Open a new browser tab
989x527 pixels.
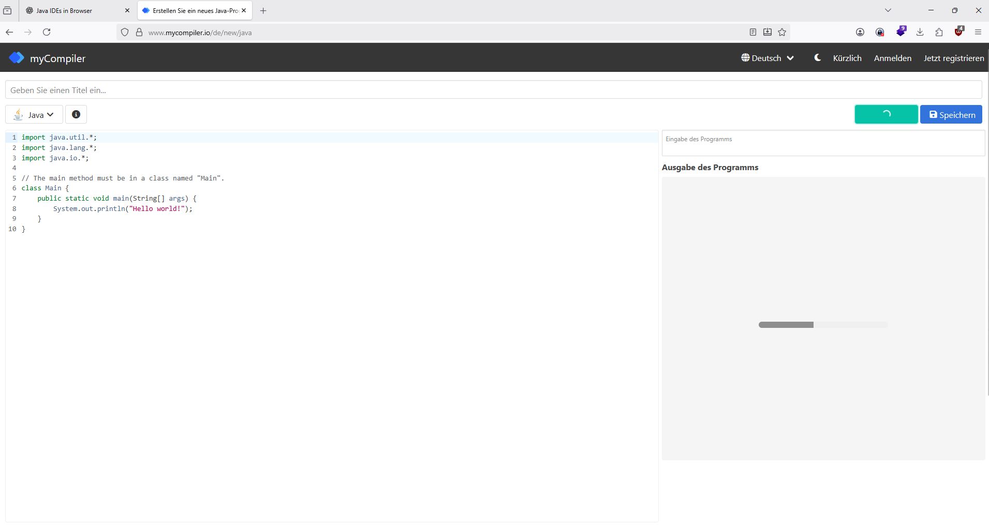click(263, 10)
